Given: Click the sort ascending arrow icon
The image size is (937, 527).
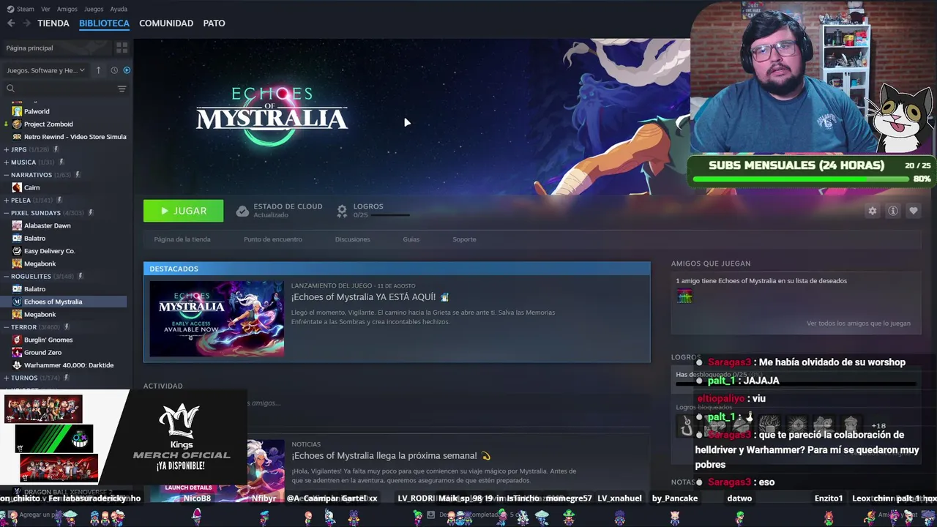Looking at the screenshot, I should click(99, 70).
